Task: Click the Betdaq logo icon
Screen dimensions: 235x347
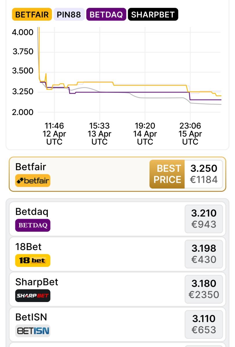Action: (x=32, y=225)
